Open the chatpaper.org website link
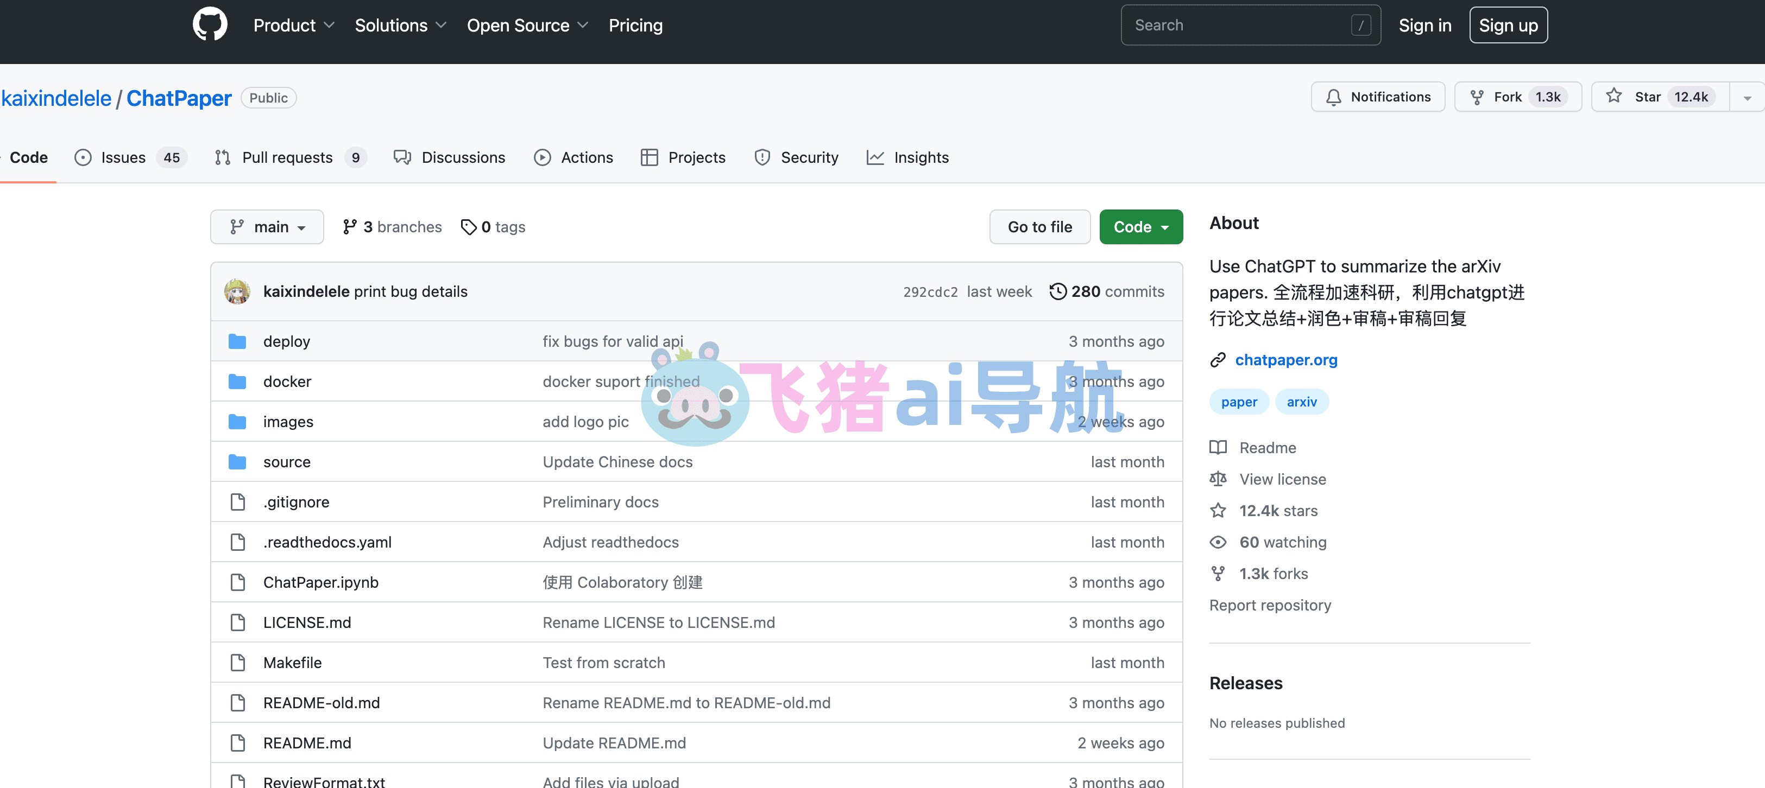Viewport: 1765px width, 788px height. 1286,360
